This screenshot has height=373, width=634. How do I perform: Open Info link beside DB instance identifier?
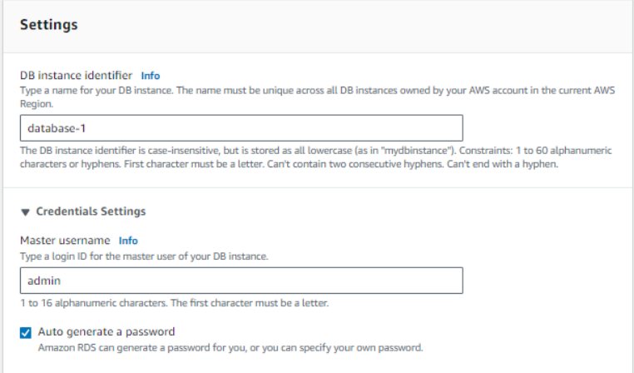click(150, 75)
